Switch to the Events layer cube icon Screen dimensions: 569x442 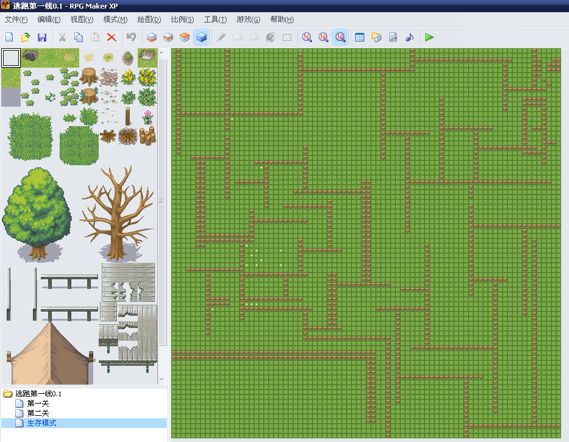click(x=202, y=37)
